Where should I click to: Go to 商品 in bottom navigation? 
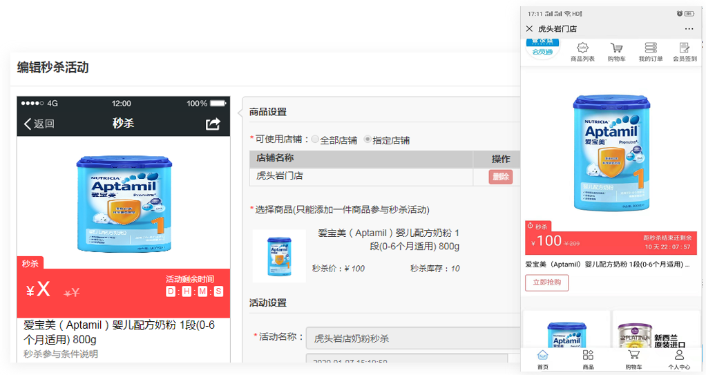click(588, 360)
